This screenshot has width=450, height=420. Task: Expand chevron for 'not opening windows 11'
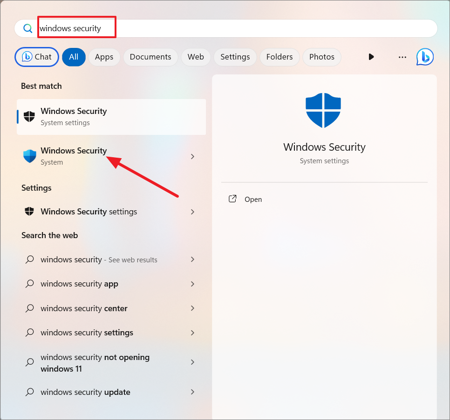(192, 362)
